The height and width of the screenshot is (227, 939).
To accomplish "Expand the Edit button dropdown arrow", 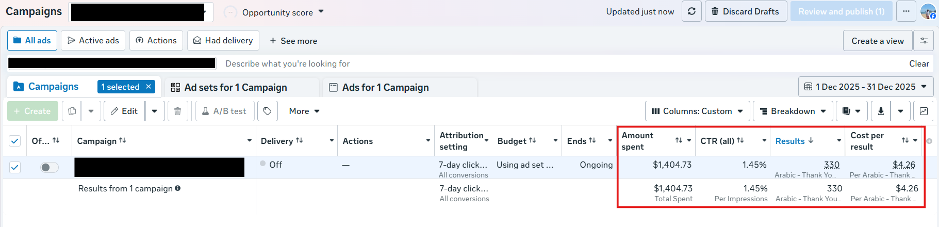I will click(155, 111).
